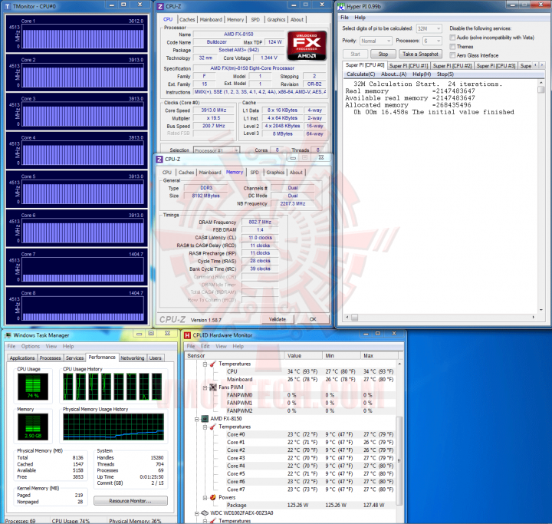Click the Hyper PI horizontal scrollbar thumb
552x524 pixels.
(x=354, y=317)
